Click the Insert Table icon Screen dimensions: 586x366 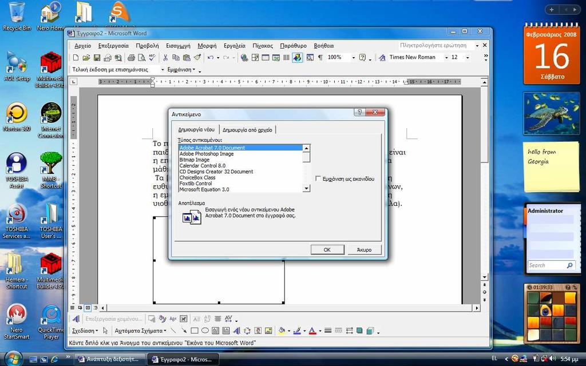point(266,58)
